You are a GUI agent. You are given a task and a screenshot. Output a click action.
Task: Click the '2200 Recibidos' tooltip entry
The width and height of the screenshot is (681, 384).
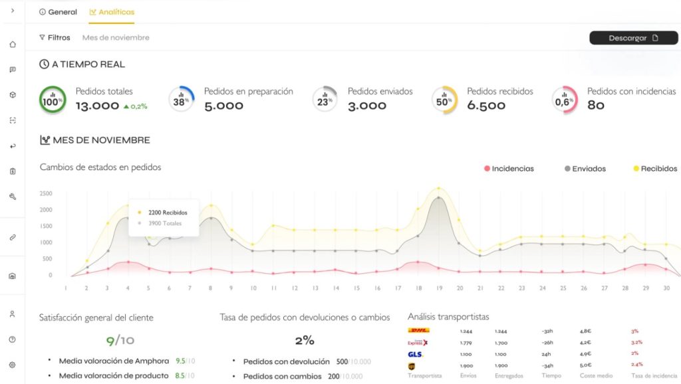tap(163, 213)
